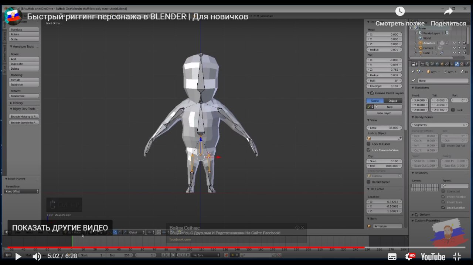This screenshot has height=265, width=473.
Task: Click the Translate button
Action: click(24, 29)
